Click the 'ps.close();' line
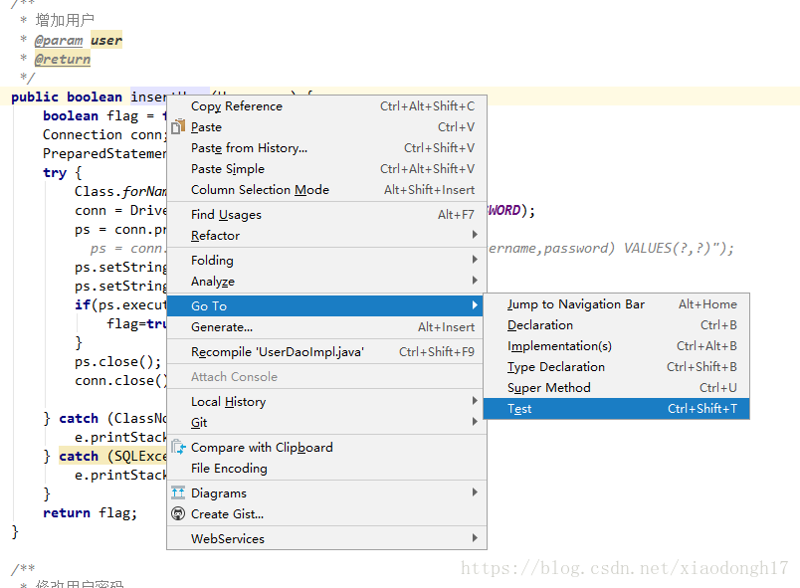Viewport: 800px width, 588px height. (117, 361)
